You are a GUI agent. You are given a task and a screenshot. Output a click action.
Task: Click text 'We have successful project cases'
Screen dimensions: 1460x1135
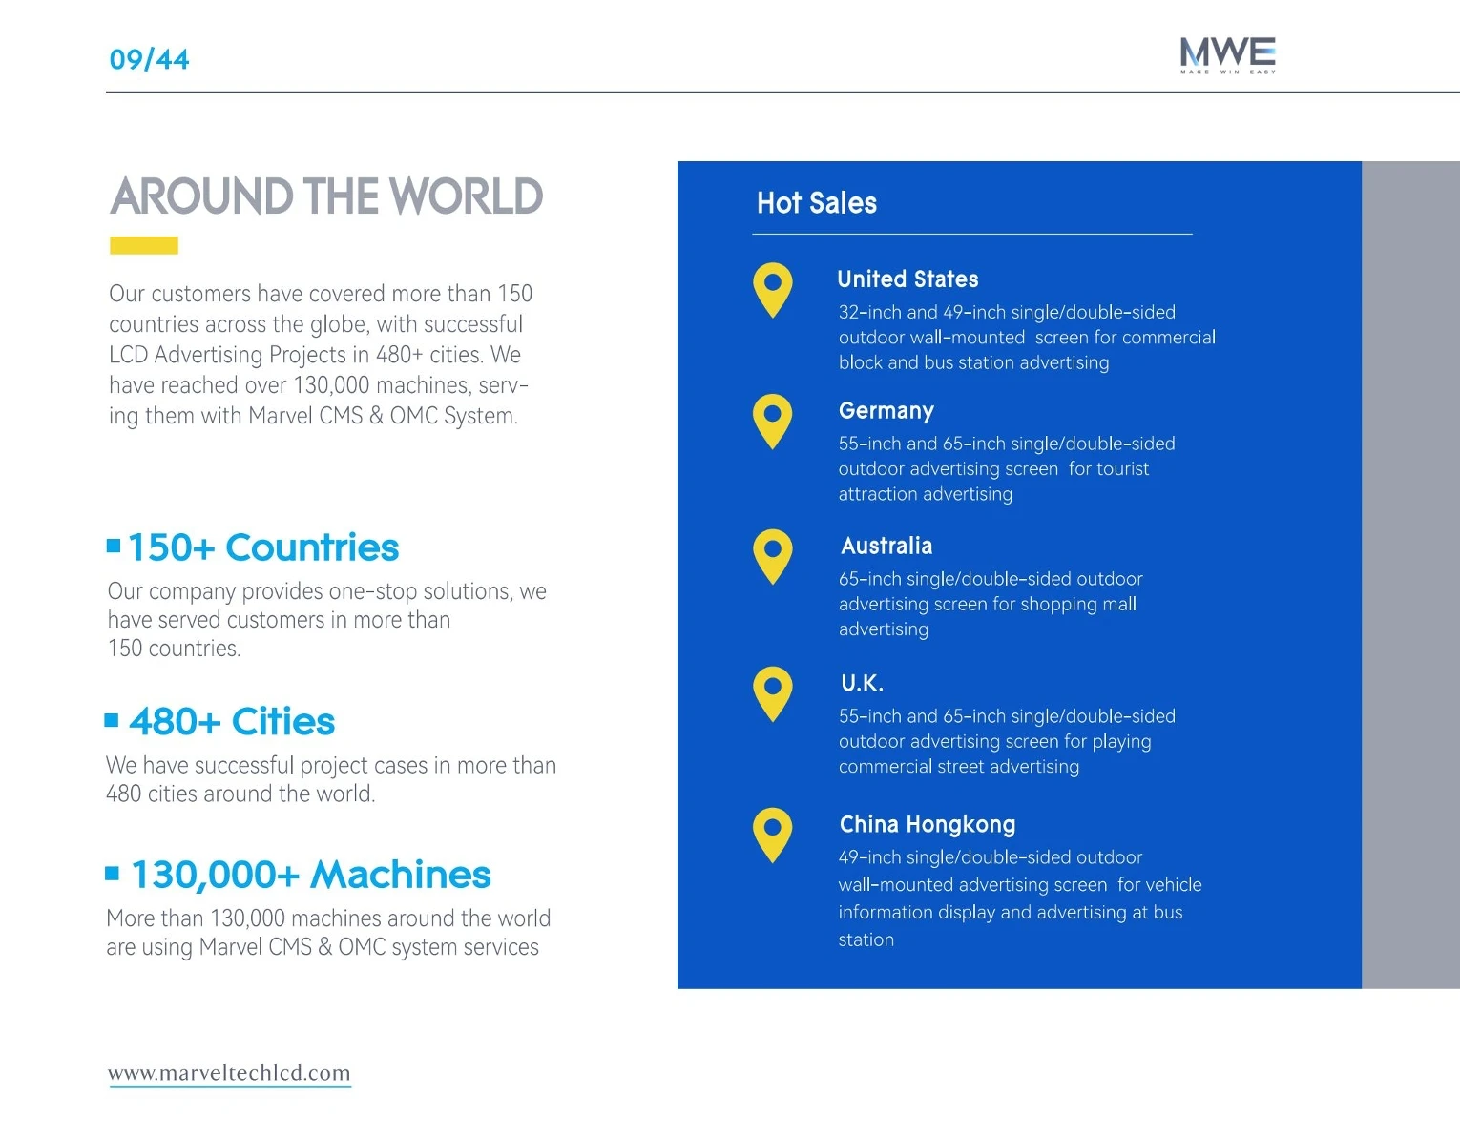[x=331, y=779]
